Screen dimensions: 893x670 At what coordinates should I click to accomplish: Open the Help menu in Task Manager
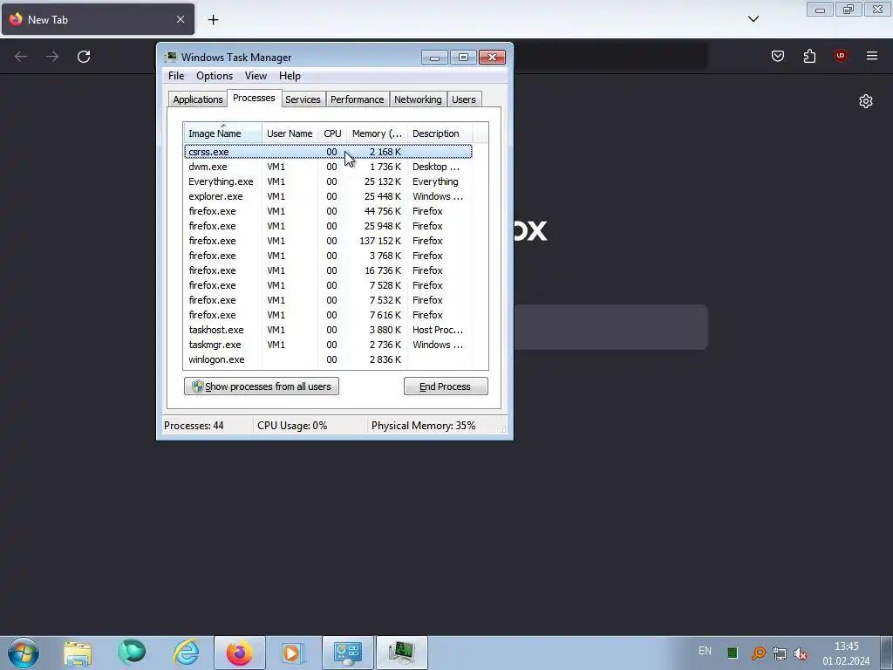290,76
